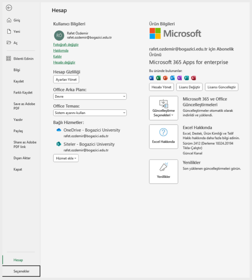This screenshot has width=252, height=280.
Task: Click the Yeni new document icon
Action: pos(9,31)
